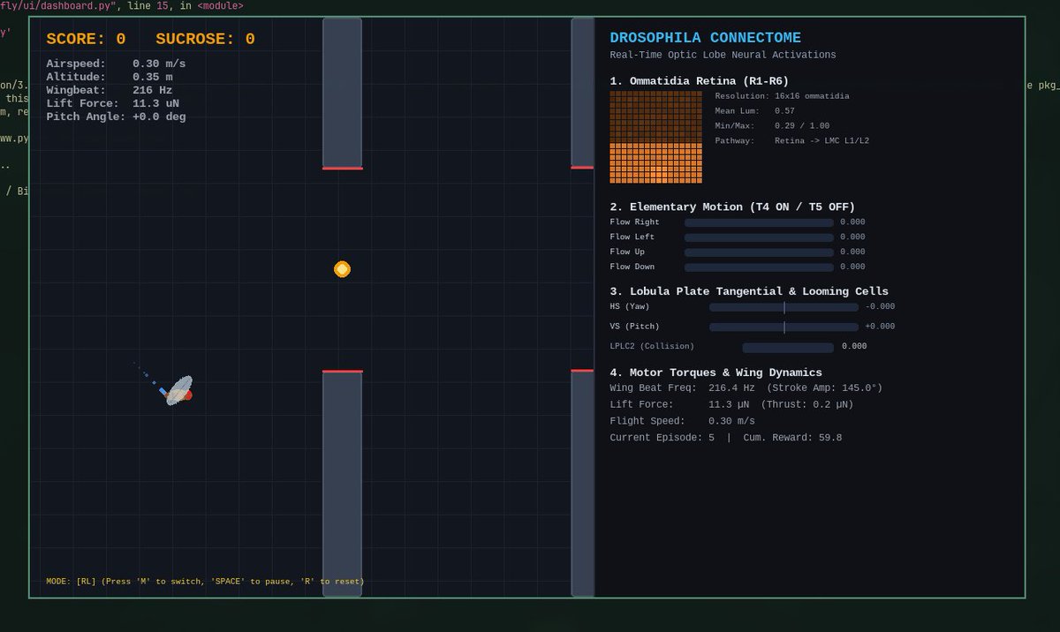
Task: Click the Pathway Retina -> LMC L1/L2 text
Action: (791, 141)
